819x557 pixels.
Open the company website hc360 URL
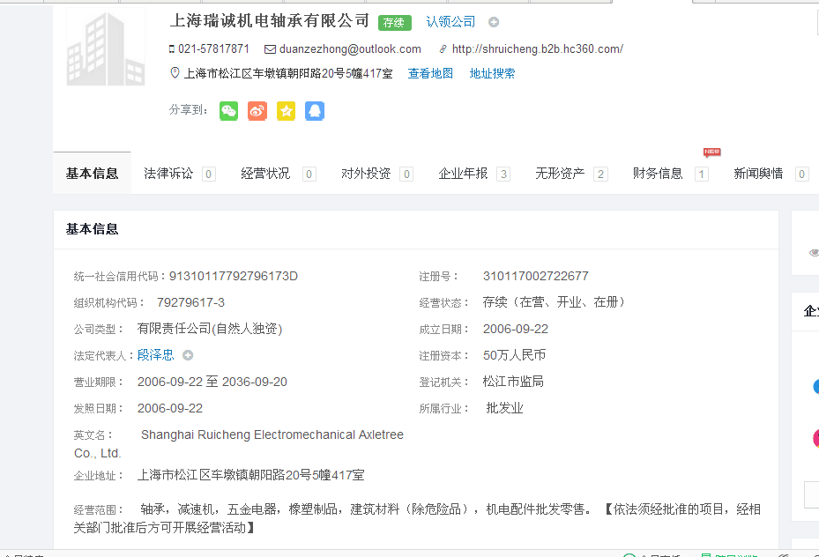[537, 49]
